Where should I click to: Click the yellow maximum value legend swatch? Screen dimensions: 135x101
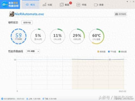coord(98,51)
